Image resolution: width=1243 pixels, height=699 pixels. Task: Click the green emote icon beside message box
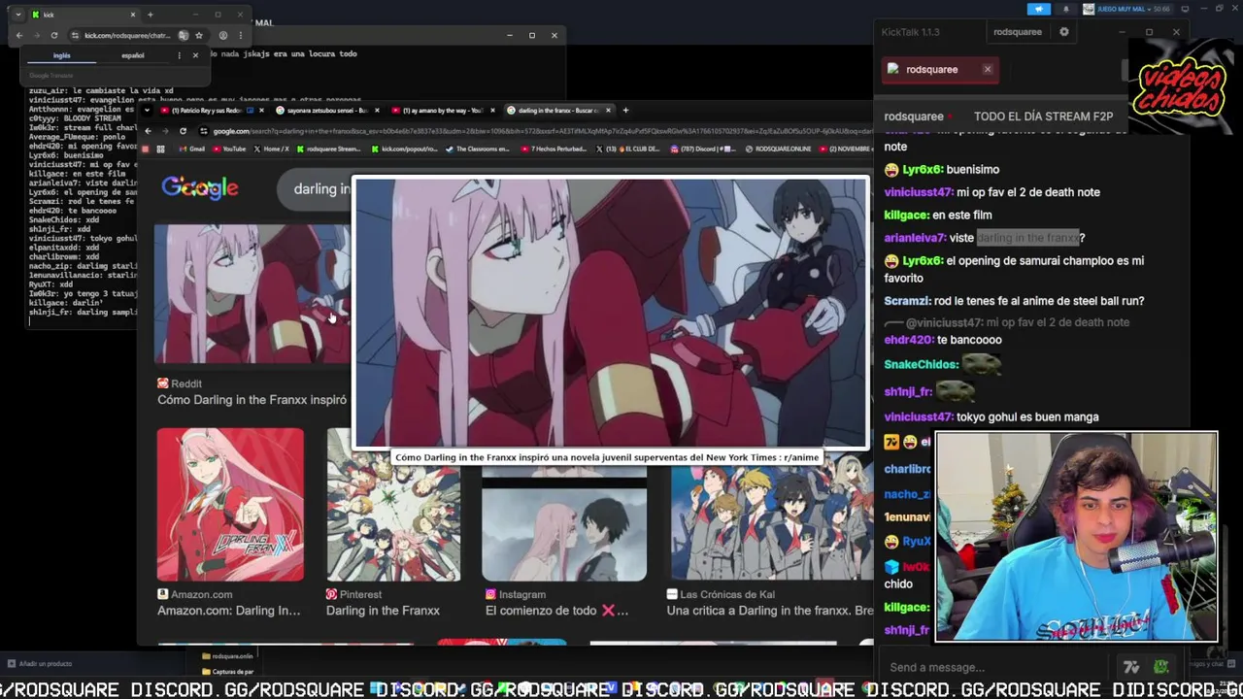(1161, 667)
